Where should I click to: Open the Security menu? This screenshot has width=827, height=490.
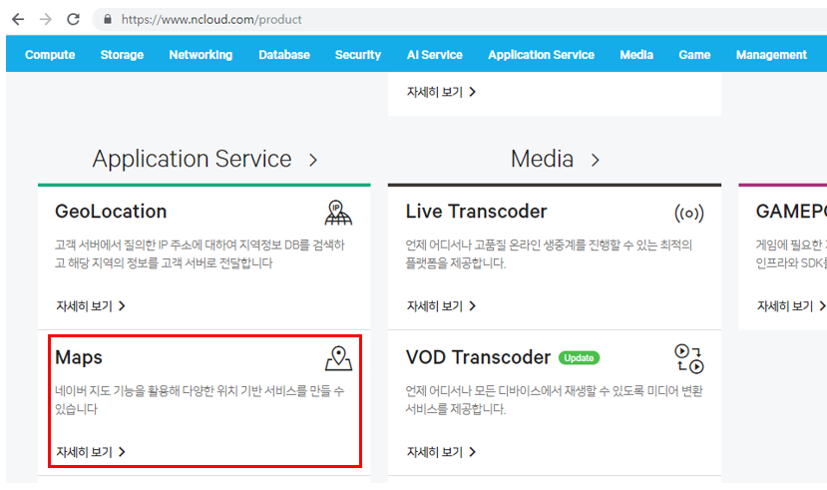click(357, 54)
